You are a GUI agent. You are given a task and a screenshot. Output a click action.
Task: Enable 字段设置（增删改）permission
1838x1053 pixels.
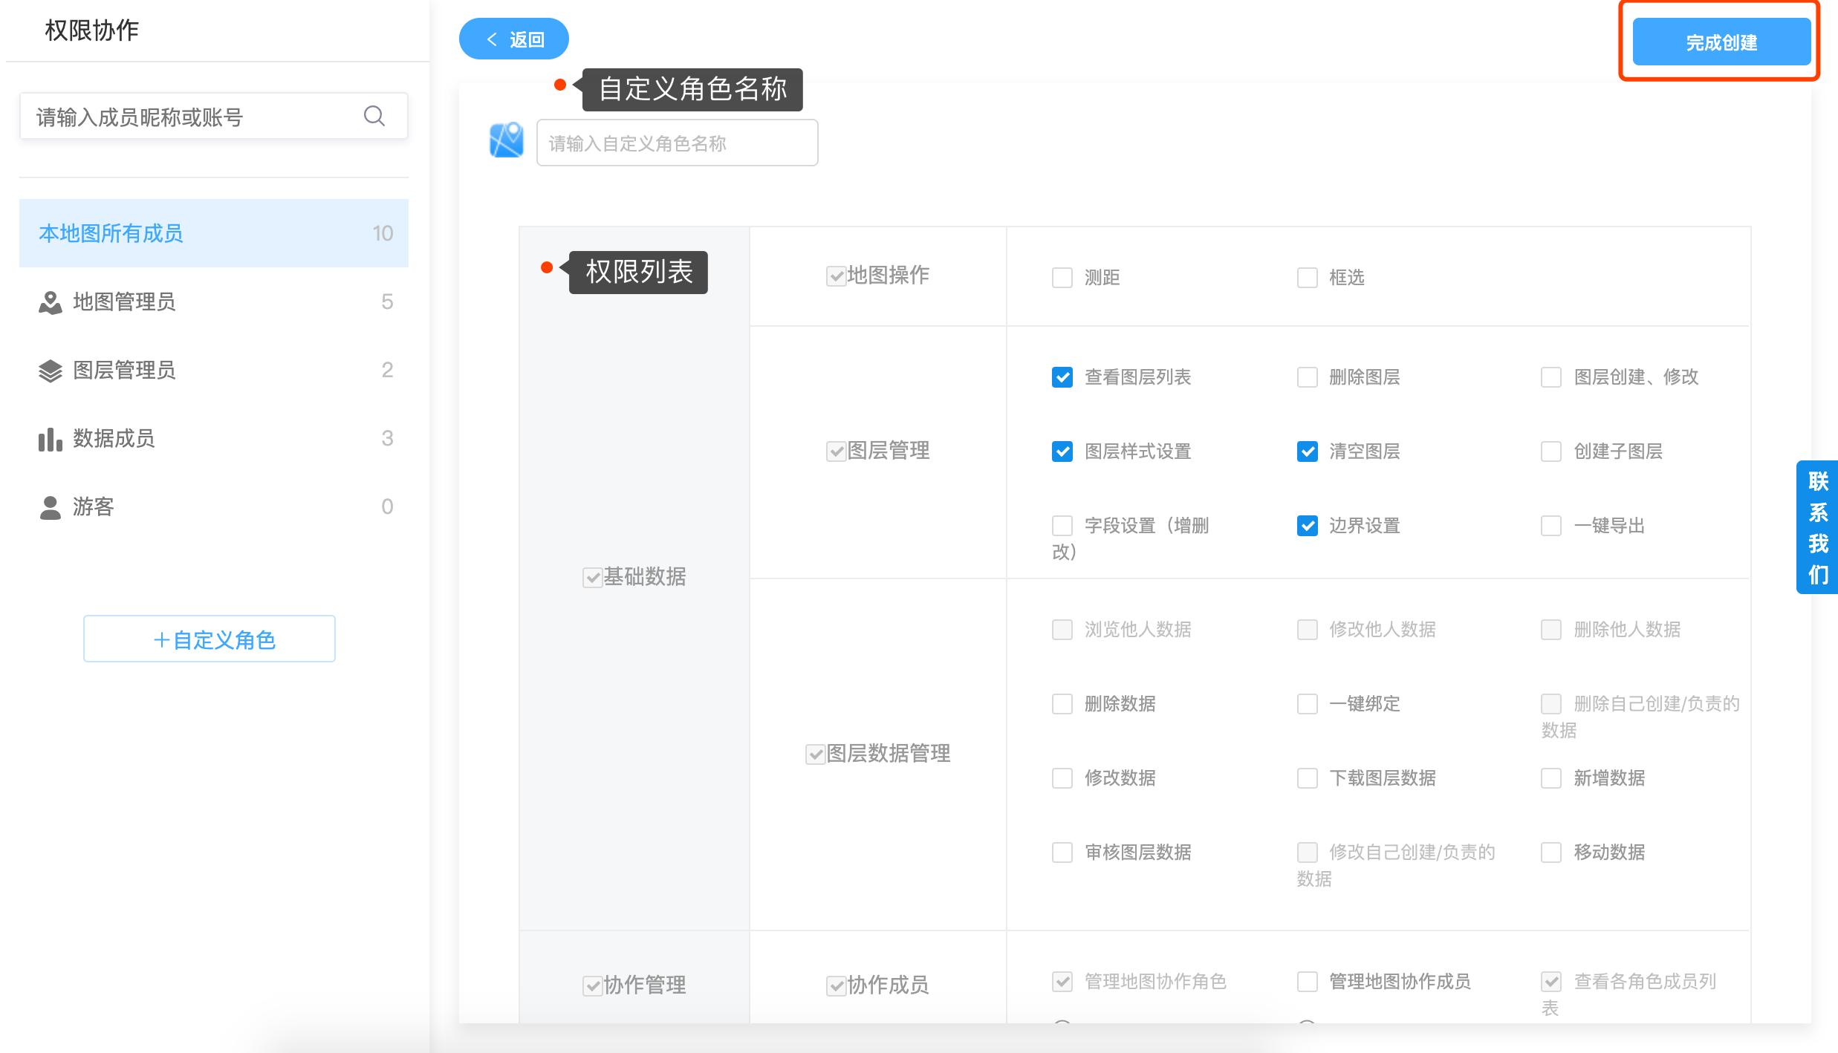(x=1062, y=526)
